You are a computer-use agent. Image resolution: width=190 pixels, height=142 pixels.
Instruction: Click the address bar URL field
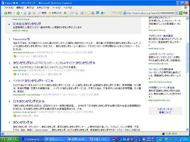(x=149, y=13)
